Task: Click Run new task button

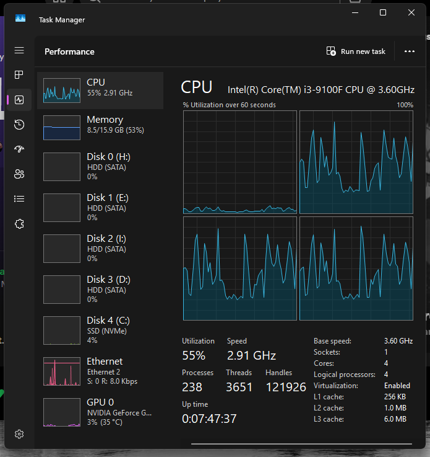Action: pyautogui.click(x=356, y=51)
